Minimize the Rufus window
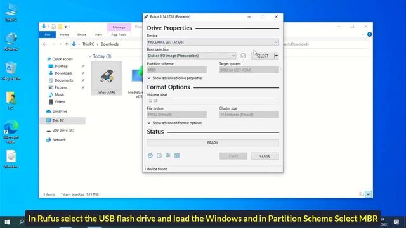The width and height of the screenshot is (406, 228). coord(249,17)
